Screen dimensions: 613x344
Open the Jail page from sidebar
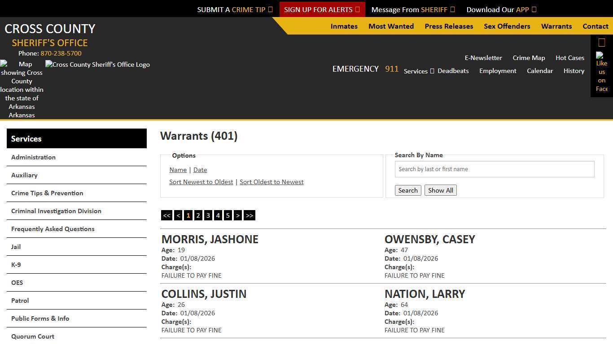click(x=16, y=247)
